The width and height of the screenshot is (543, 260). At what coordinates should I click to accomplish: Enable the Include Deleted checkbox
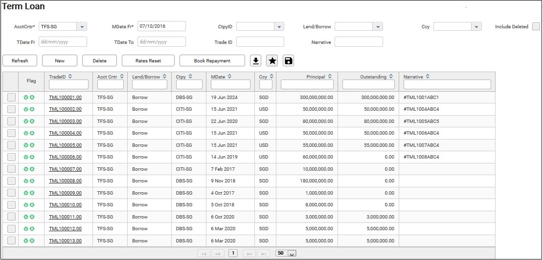pyautogui.click(x=536, y=26)
